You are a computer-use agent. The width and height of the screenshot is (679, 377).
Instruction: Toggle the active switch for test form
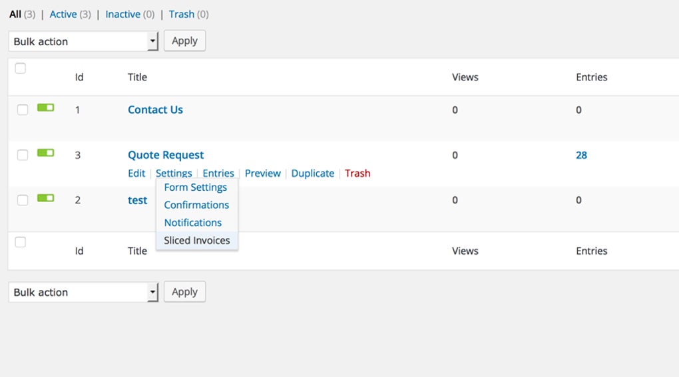(45, 198)
